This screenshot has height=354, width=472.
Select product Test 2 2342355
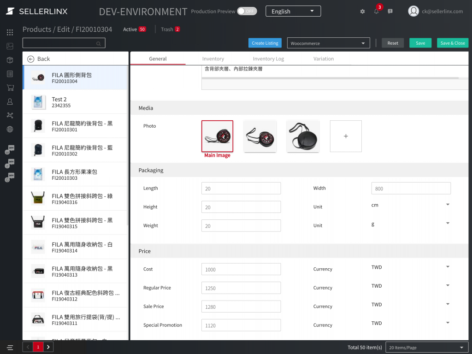point(75,102)
